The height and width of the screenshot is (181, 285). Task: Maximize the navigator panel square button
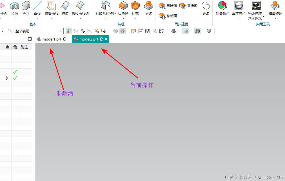pyautogui.click(x=30, y=39)
